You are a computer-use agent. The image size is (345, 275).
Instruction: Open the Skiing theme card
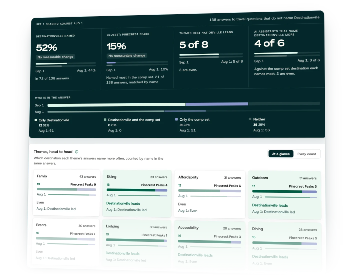[x=137, y=193]
